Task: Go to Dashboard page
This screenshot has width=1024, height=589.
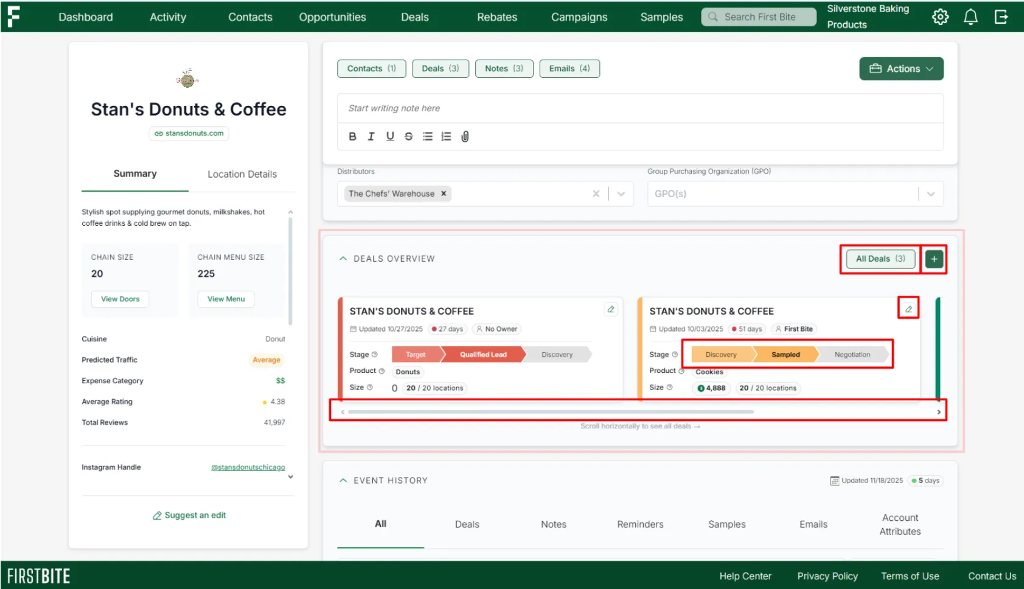Action: point(86,17)
